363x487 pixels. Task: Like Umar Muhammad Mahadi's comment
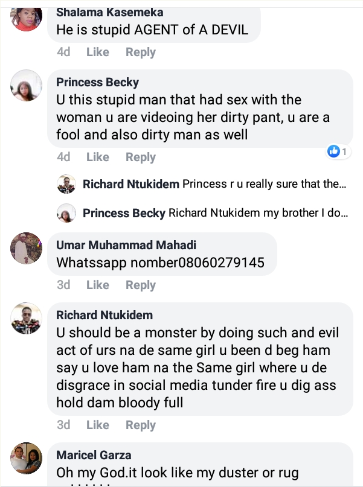[x=97, y=285]
